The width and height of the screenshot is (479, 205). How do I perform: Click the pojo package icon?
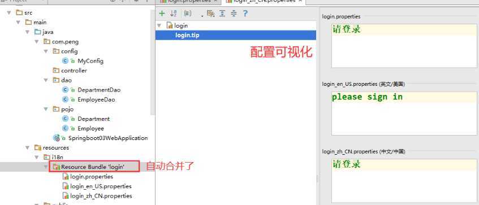tap(56, 109)
